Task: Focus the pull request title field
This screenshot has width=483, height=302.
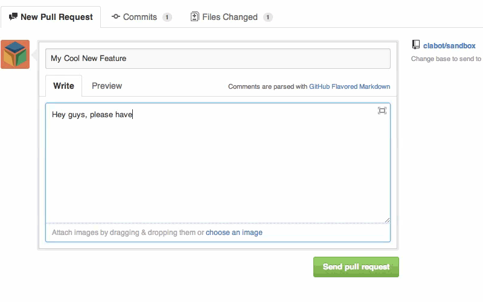Action: (x=218, y=59)
